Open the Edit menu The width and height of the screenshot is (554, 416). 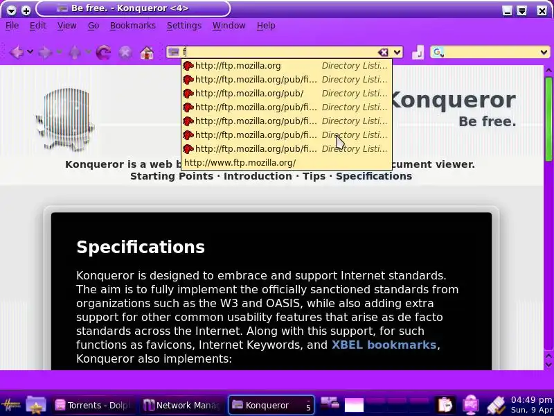[x=38, y=26]
